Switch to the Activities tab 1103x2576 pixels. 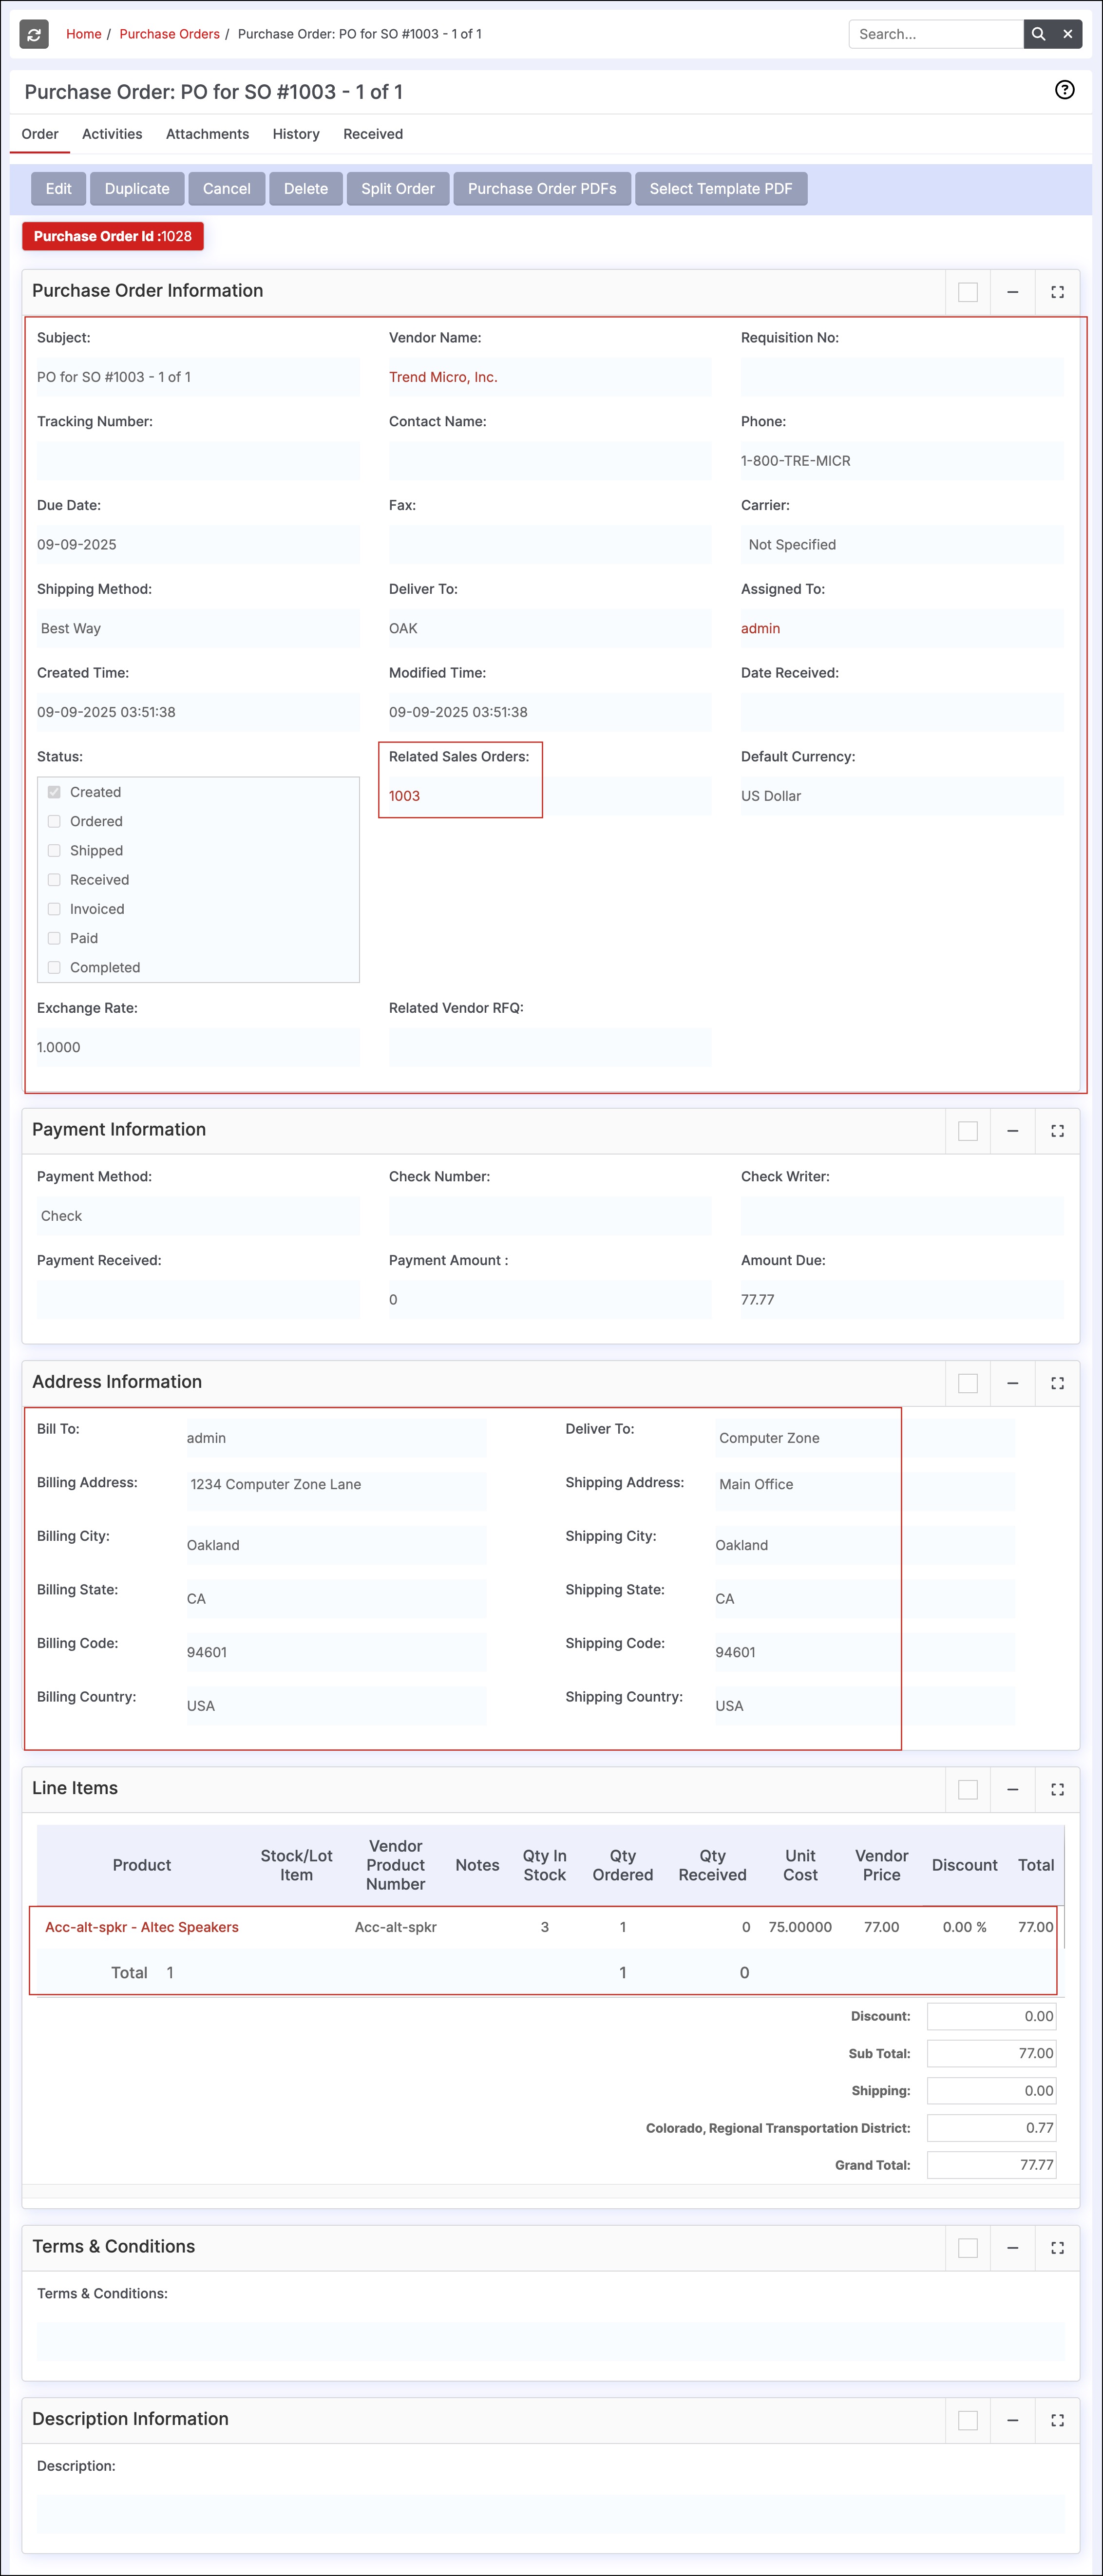point(112,134)
